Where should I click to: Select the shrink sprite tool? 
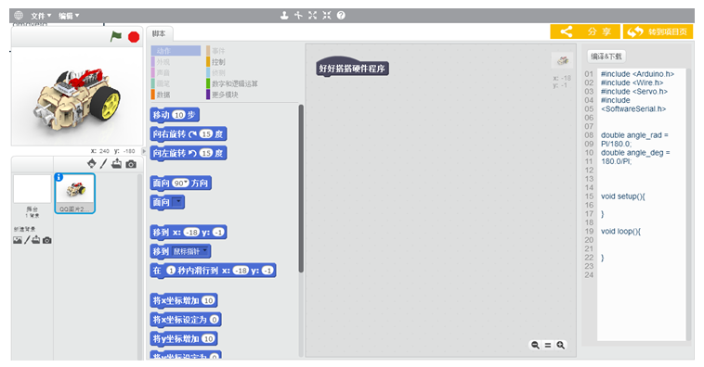[326, 15]
